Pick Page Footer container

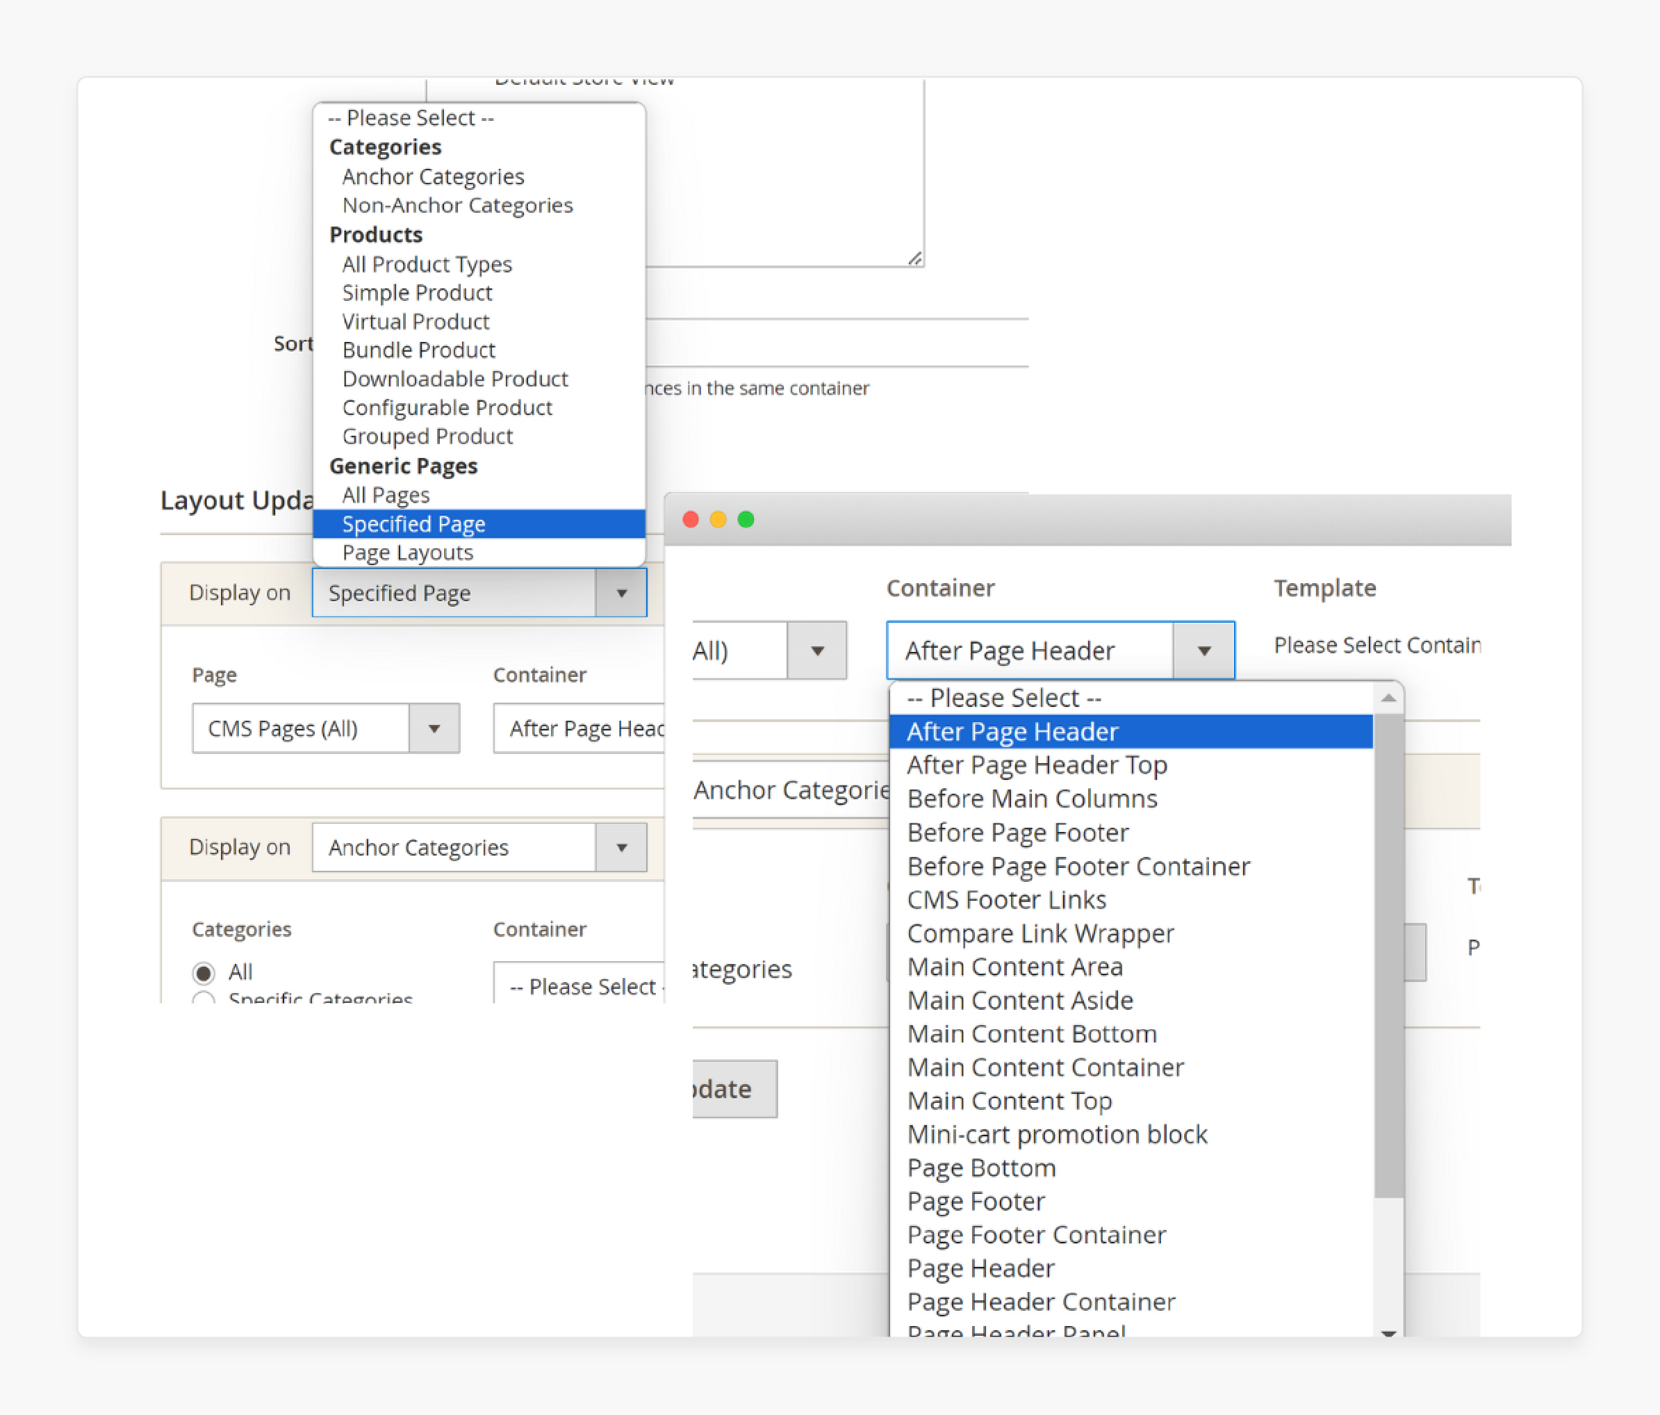tap(1131, 1202)
